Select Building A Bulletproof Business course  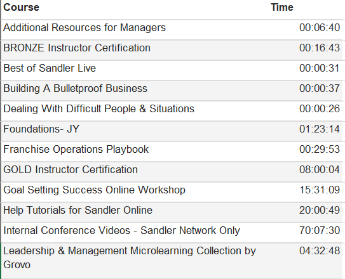point(75,89)
